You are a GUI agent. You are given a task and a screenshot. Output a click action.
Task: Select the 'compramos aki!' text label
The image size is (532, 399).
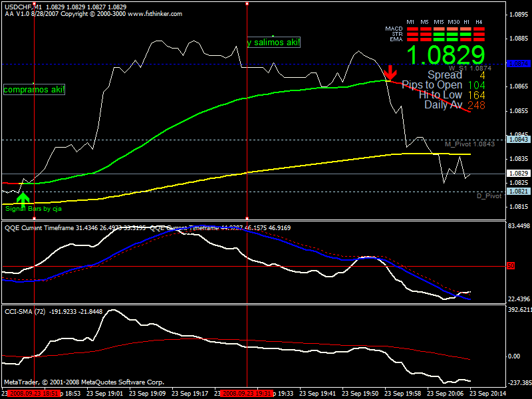click(34, 90)
